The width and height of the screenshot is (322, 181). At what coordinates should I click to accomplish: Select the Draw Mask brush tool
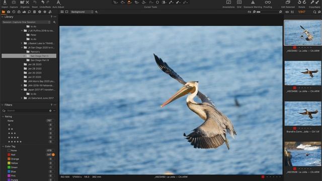click(178, 3)
